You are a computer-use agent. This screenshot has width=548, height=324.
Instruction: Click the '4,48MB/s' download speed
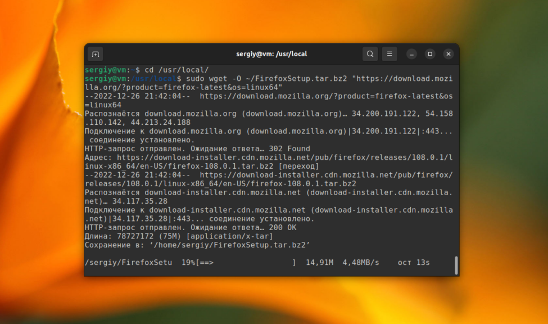pos(361,263)
